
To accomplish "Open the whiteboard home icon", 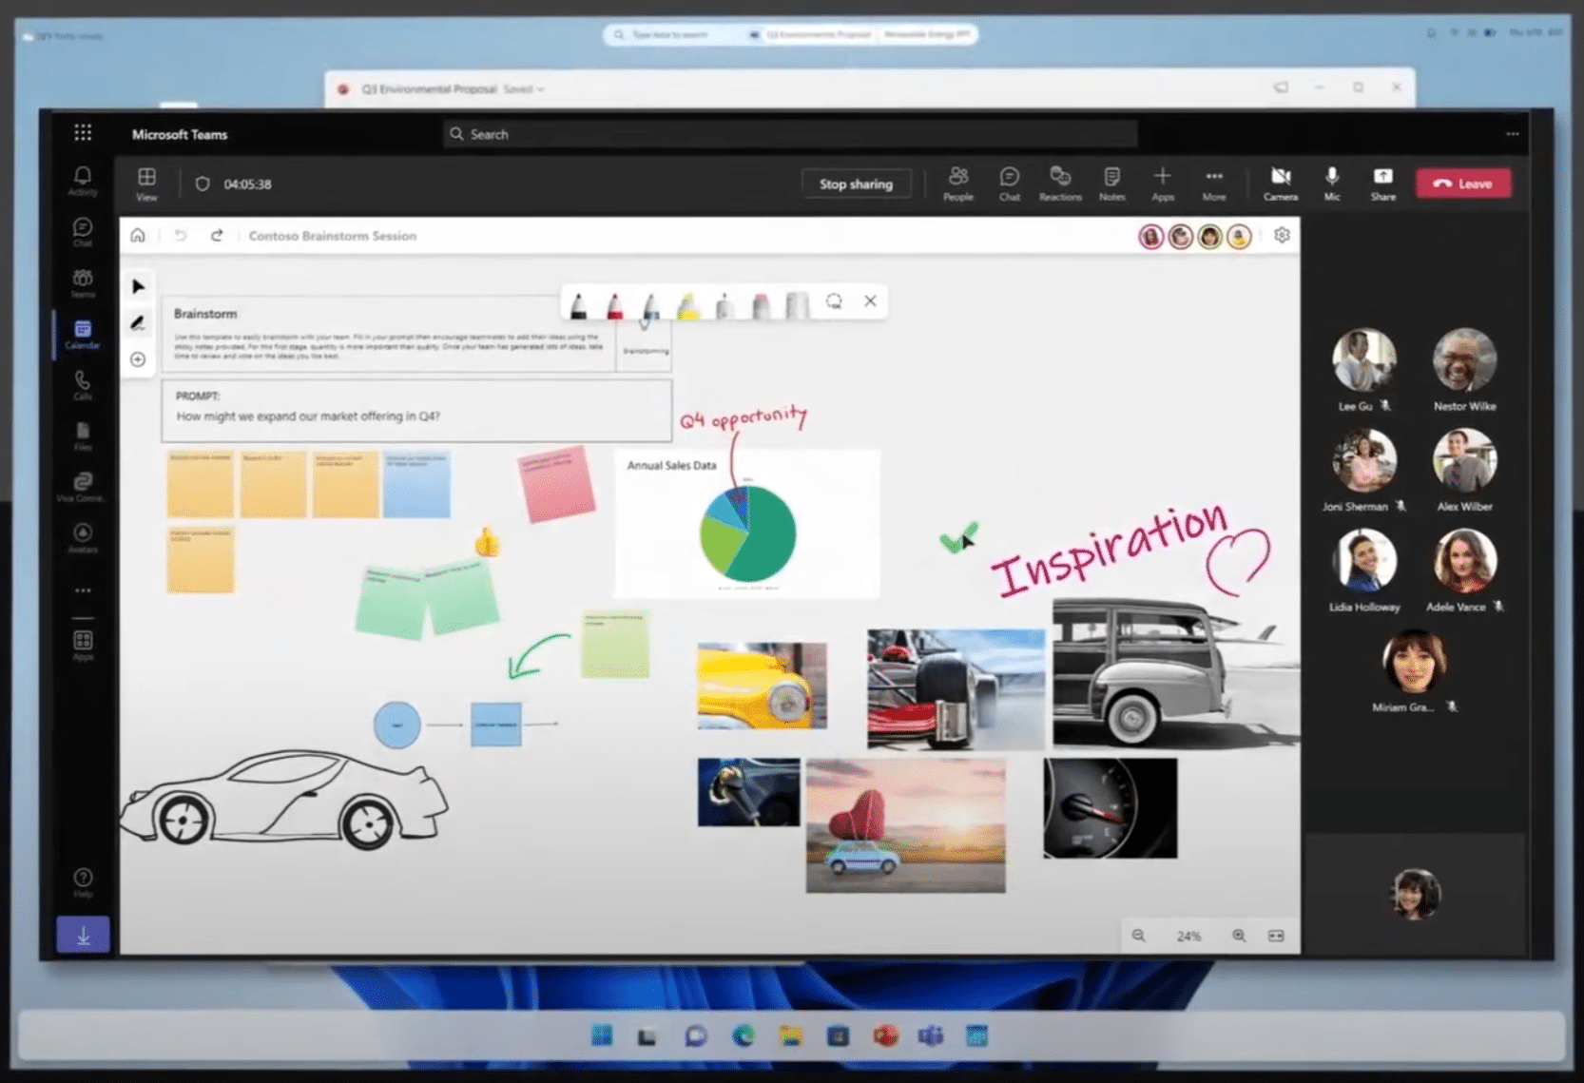I will (x=138, y=236).
